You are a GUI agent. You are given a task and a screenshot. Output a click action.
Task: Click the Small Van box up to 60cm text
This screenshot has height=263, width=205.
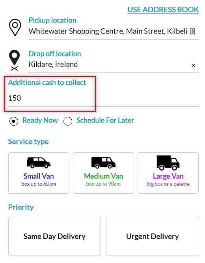pyautogui.click(x=39, y=184)
